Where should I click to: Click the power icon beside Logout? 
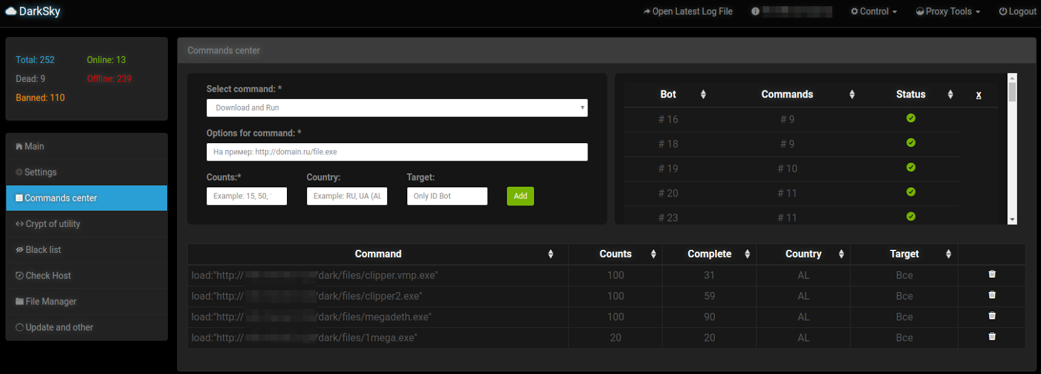click(1003, 12)
